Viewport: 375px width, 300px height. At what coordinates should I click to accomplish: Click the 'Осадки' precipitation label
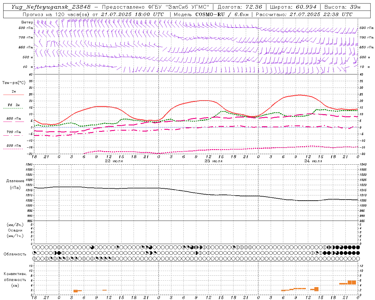coord(15,230)
